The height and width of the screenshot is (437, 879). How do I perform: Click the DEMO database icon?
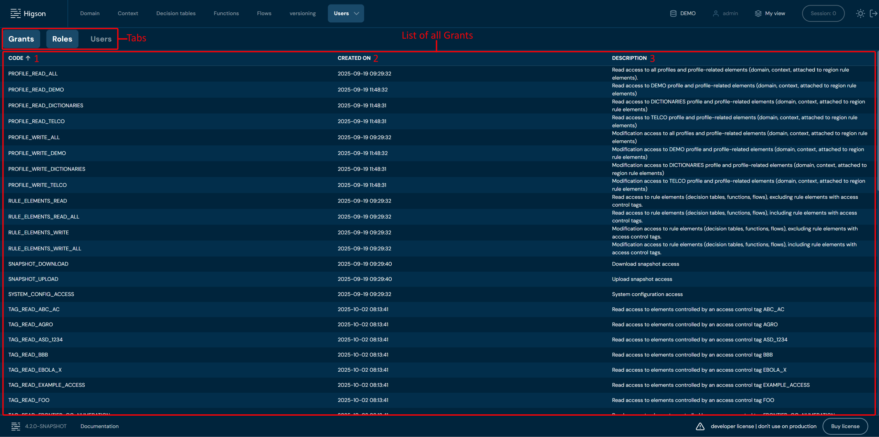[673, 13]
